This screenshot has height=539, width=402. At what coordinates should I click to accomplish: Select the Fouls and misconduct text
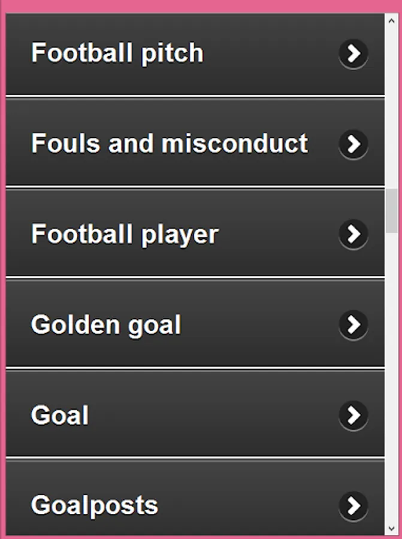point(170,144)
